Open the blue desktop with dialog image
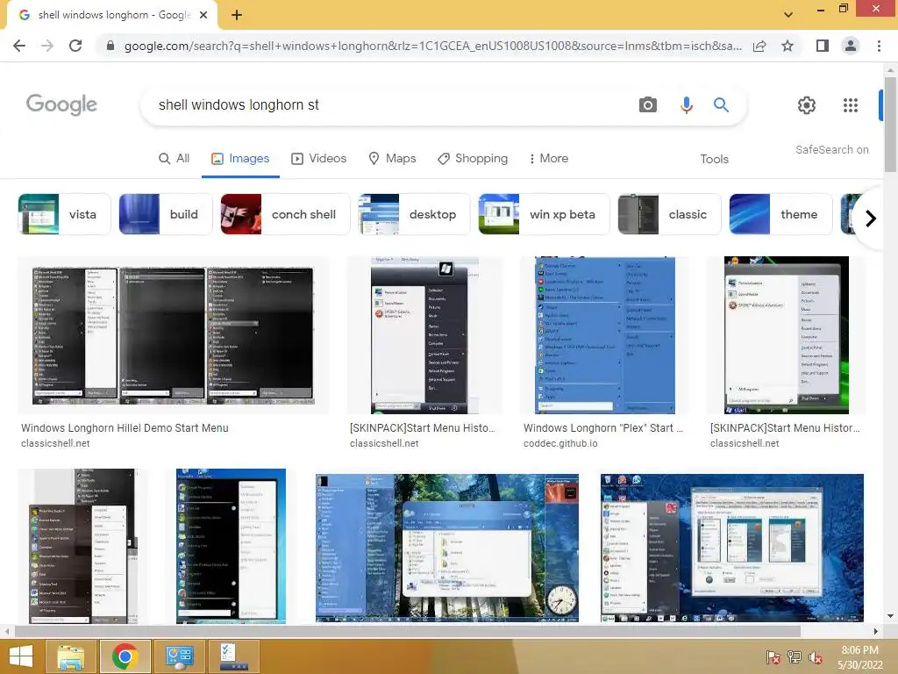The height and width of the screenshot is (674, 898). pyautogui.click(x=732, y=548)
